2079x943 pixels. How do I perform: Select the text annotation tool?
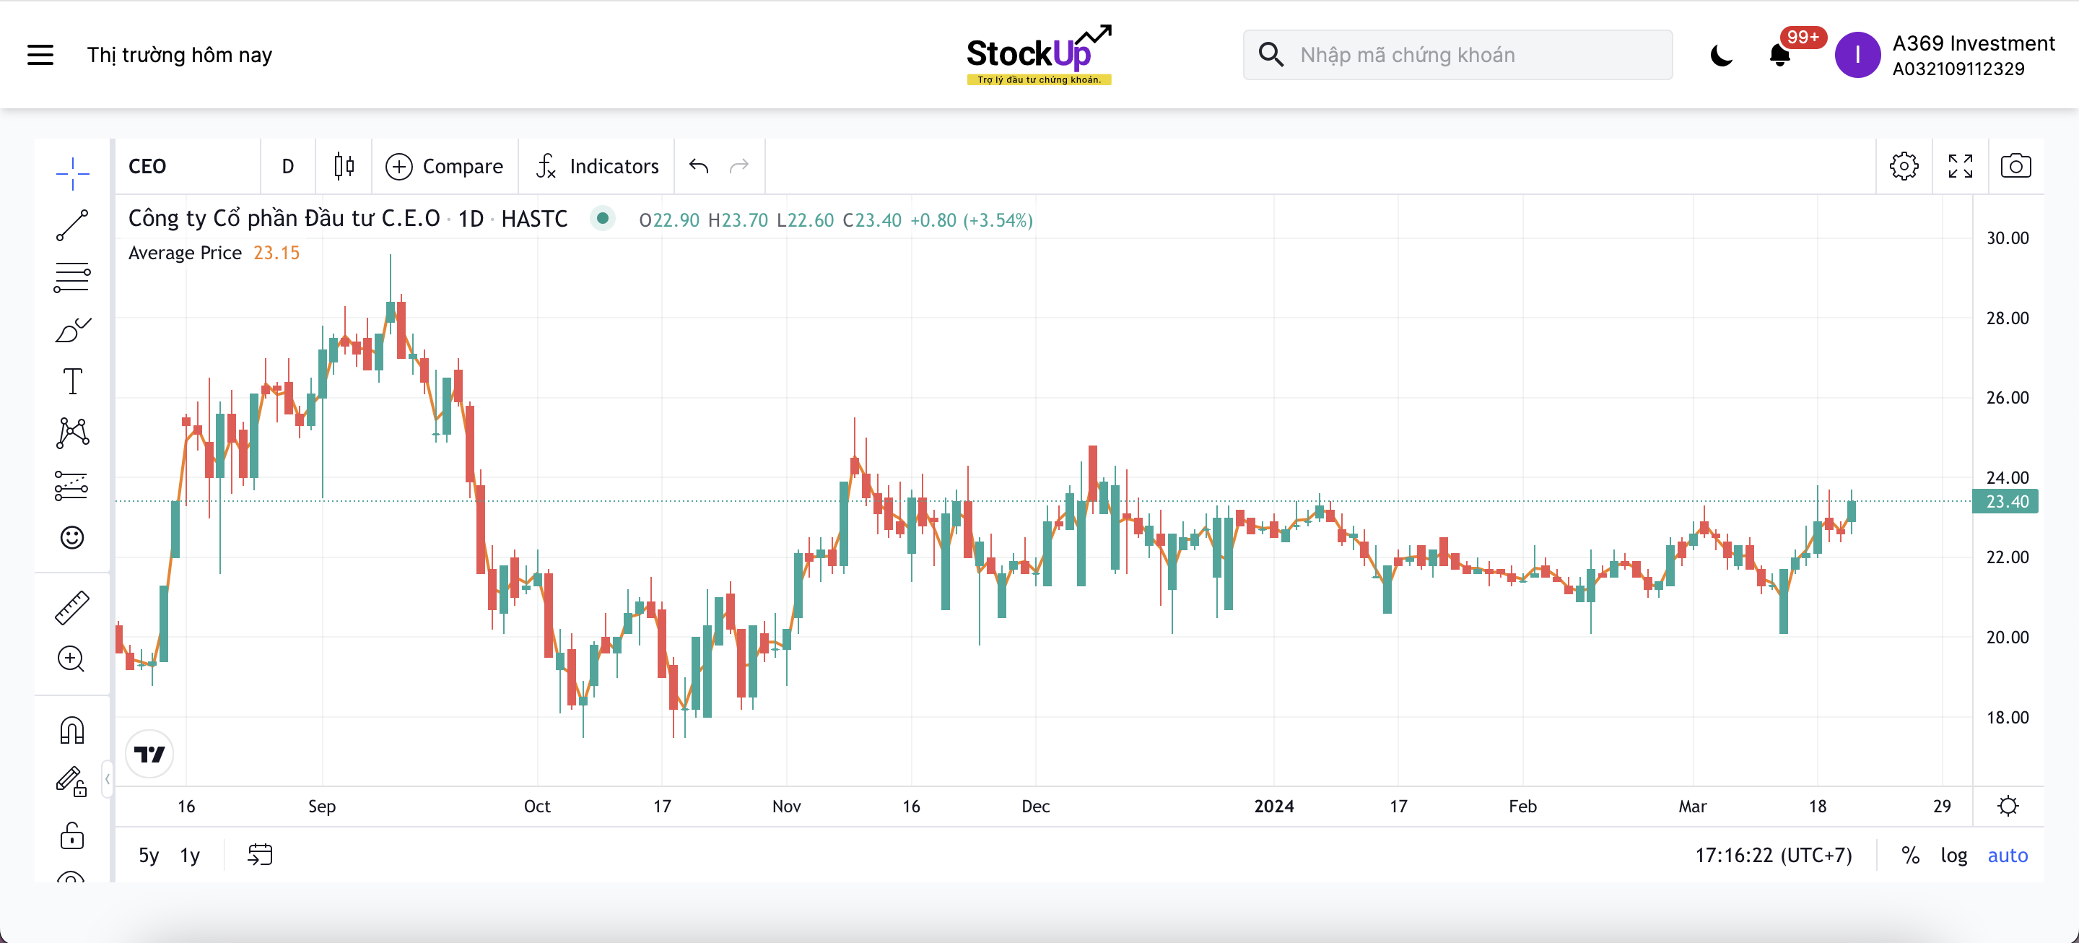click(x=72, y=381)
